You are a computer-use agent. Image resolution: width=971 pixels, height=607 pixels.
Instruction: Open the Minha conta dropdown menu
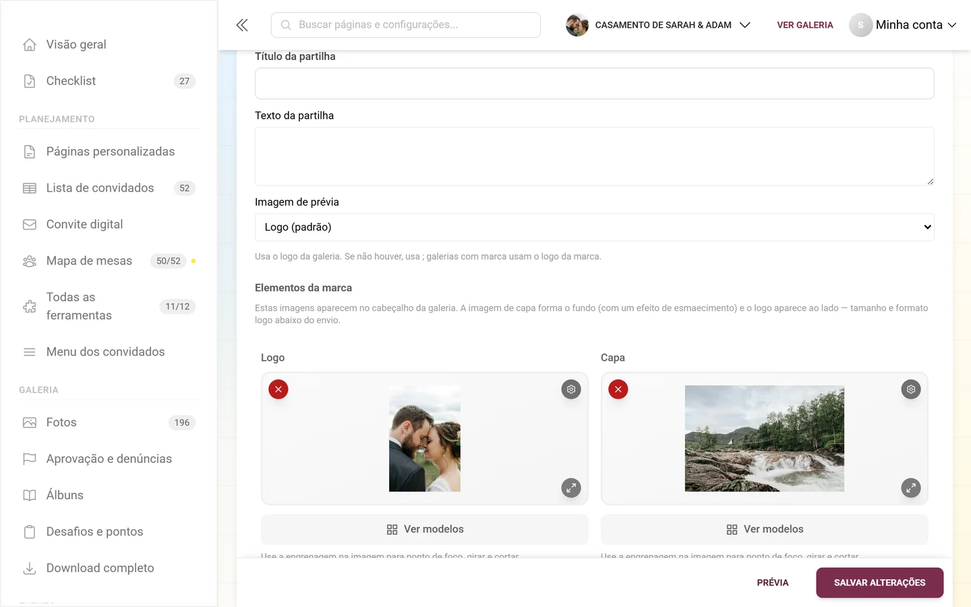(903, 25)
